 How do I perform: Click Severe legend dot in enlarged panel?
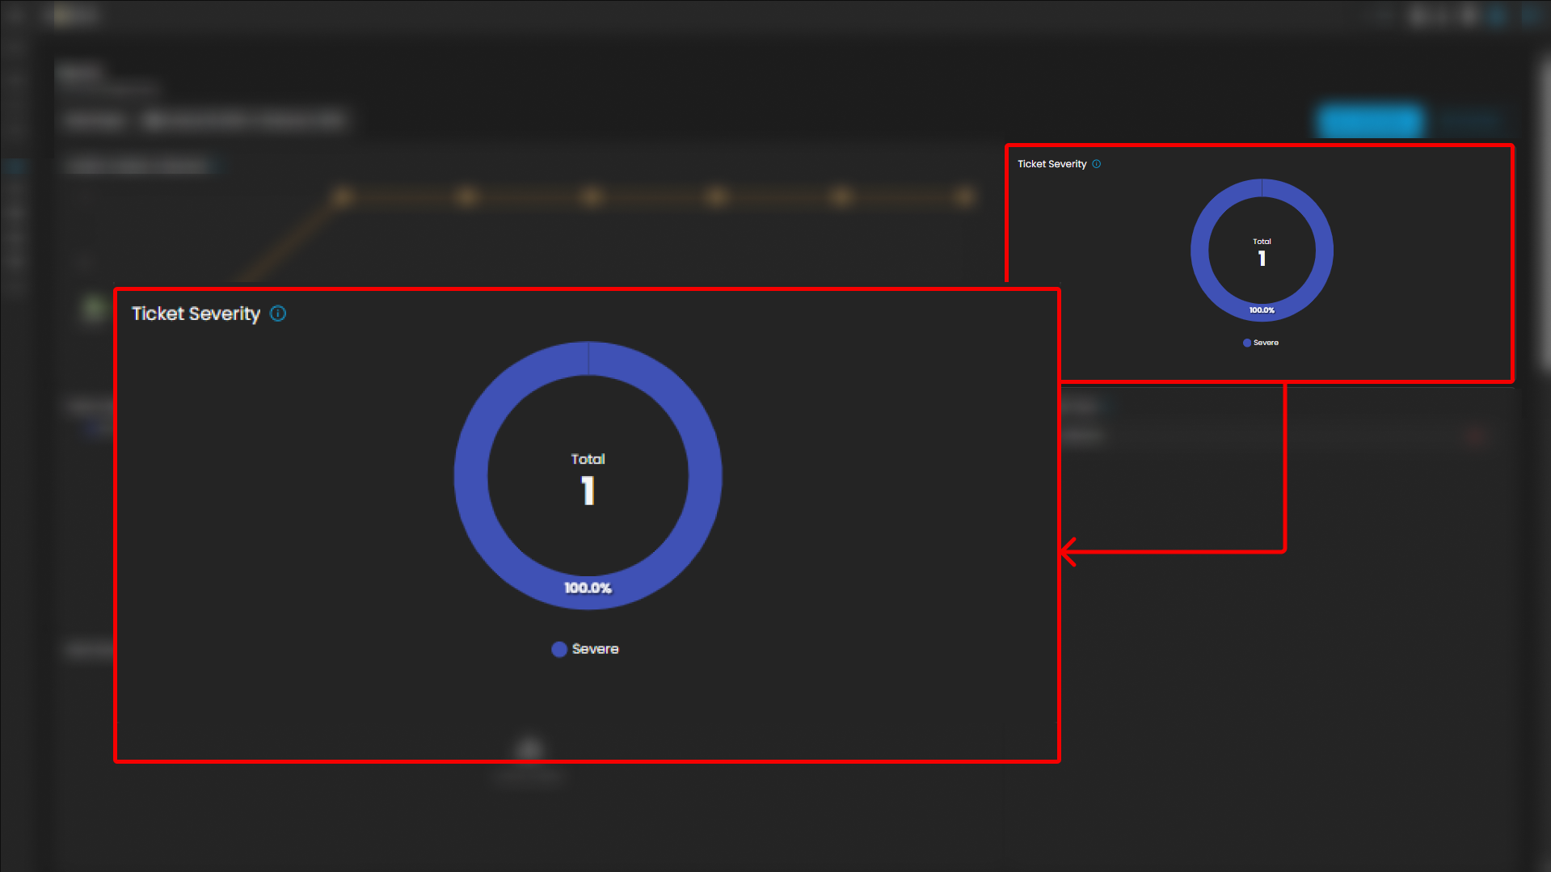pyautogui.click(x=558, y=649)
